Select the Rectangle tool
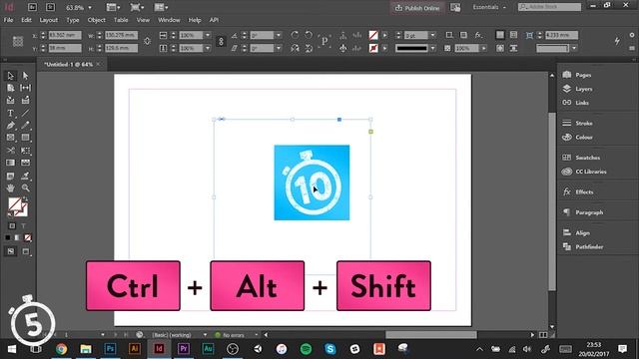 pos(25,138)
